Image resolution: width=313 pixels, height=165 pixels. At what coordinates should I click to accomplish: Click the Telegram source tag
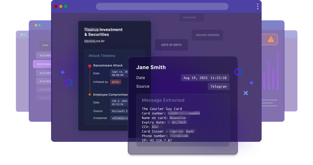218,86
